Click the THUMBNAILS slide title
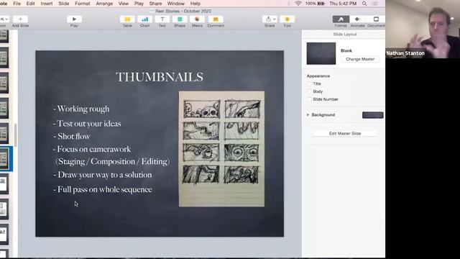 coord(160,77)
